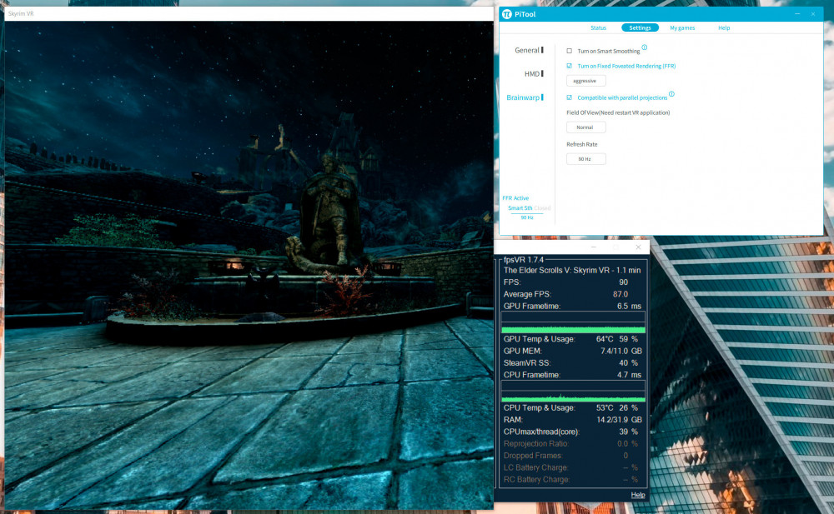This screenshot has width=834, height=514.
Task: Minimize the fpsVR window
Action: pos(594,247)
